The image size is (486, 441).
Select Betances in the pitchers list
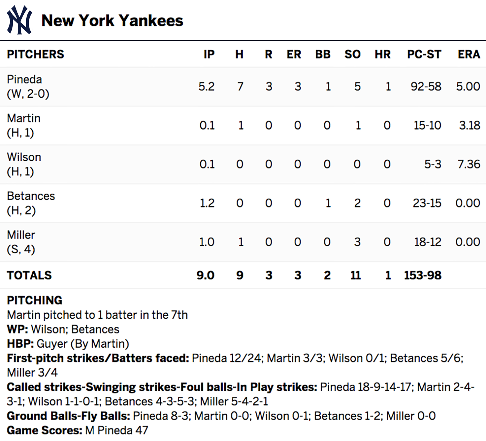click(x=31, y=196)
